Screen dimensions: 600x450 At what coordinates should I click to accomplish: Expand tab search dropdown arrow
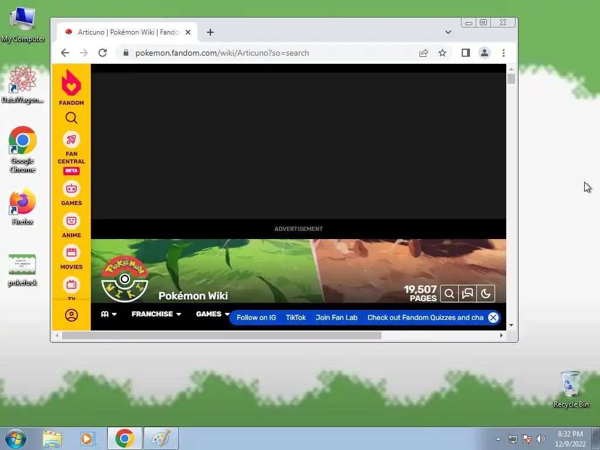point(448,32)
